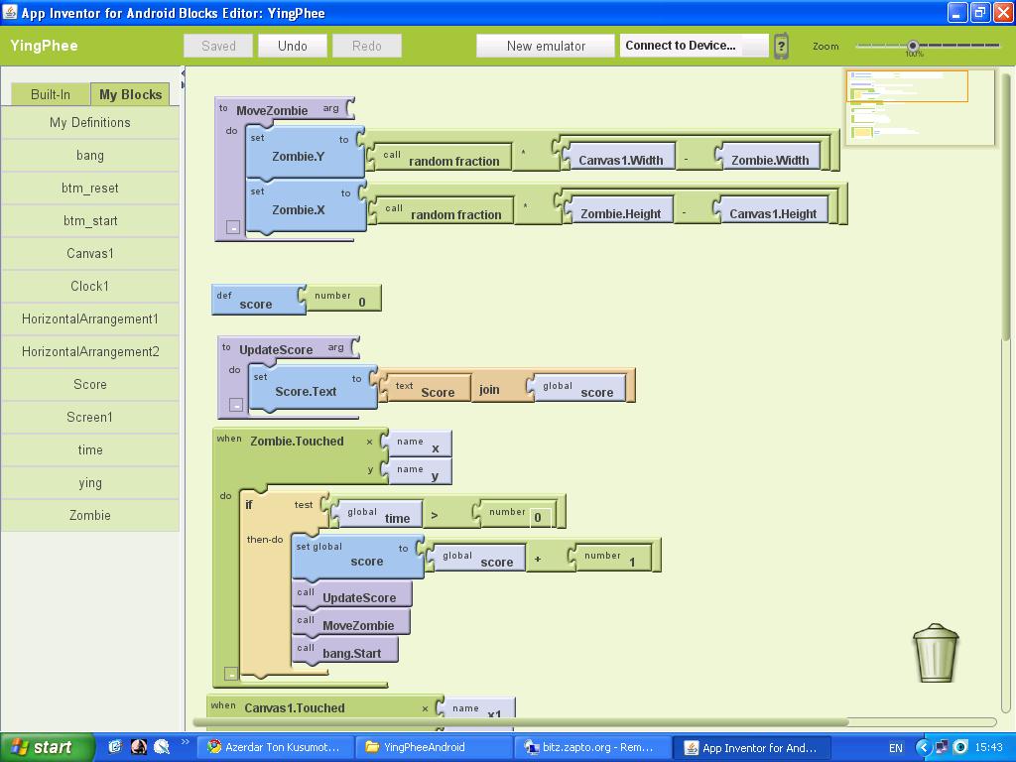1016x762 pixels.
Task: Collapse the MoveZombie procedure block
Action: 233,227
